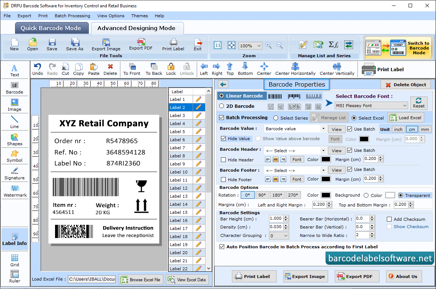Click the View Excel Data button
Image resolution: width=436 pixels, height=289 pixels.
click(187, 279)
